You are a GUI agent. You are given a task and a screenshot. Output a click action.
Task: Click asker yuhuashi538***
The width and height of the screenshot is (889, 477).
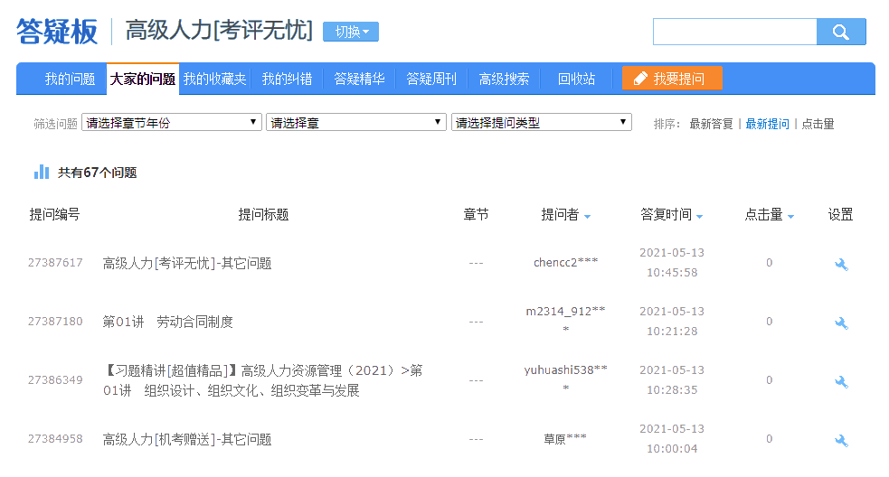pos(566,379)
